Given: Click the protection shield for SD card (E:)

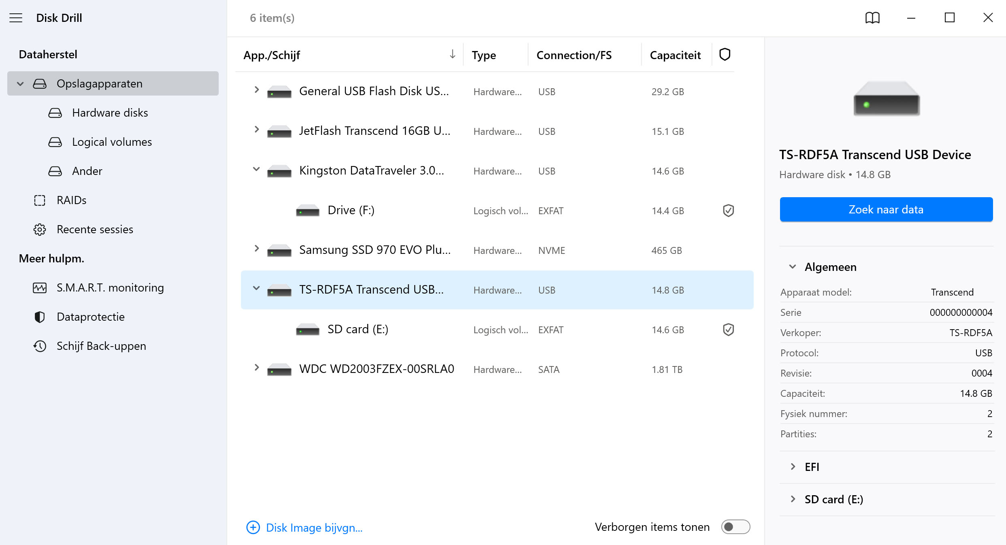Looking at the screenshot, I should (728, 330).
